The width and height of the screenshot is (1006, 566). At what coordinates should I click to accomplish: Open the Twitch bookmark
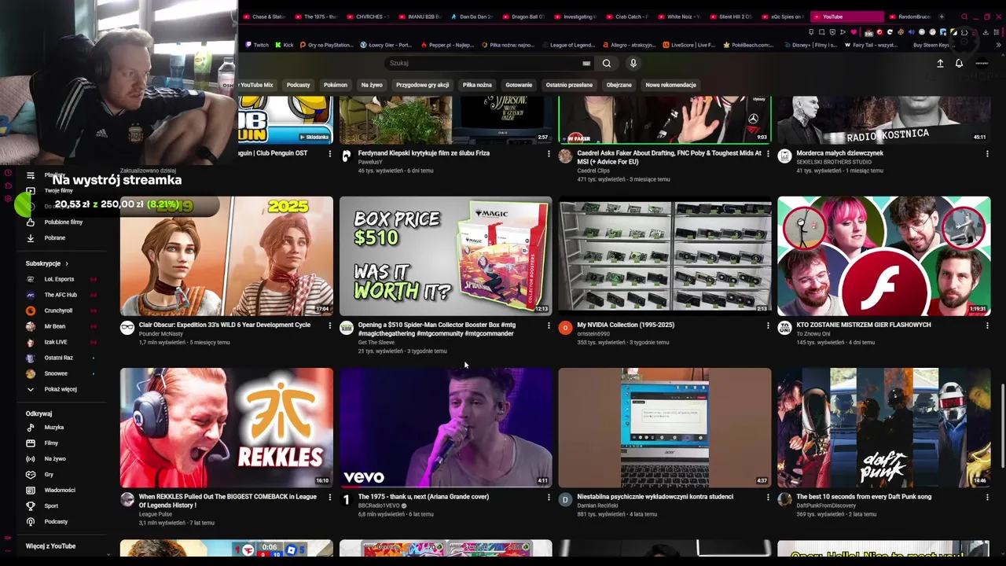coord(257,45)
